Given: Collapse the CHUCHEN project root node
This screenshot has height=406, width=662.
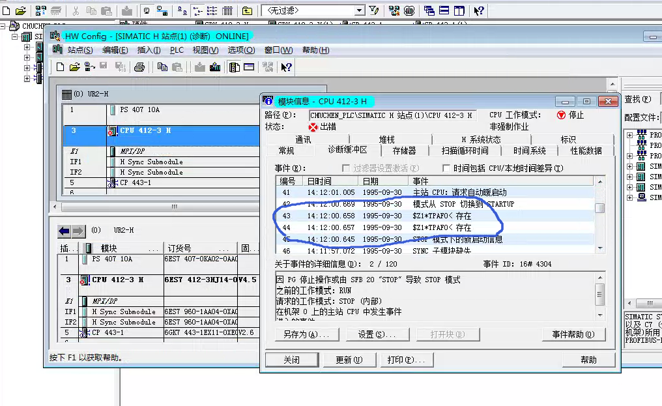Looking at the screenshot, I should click(x=3, y=26).
